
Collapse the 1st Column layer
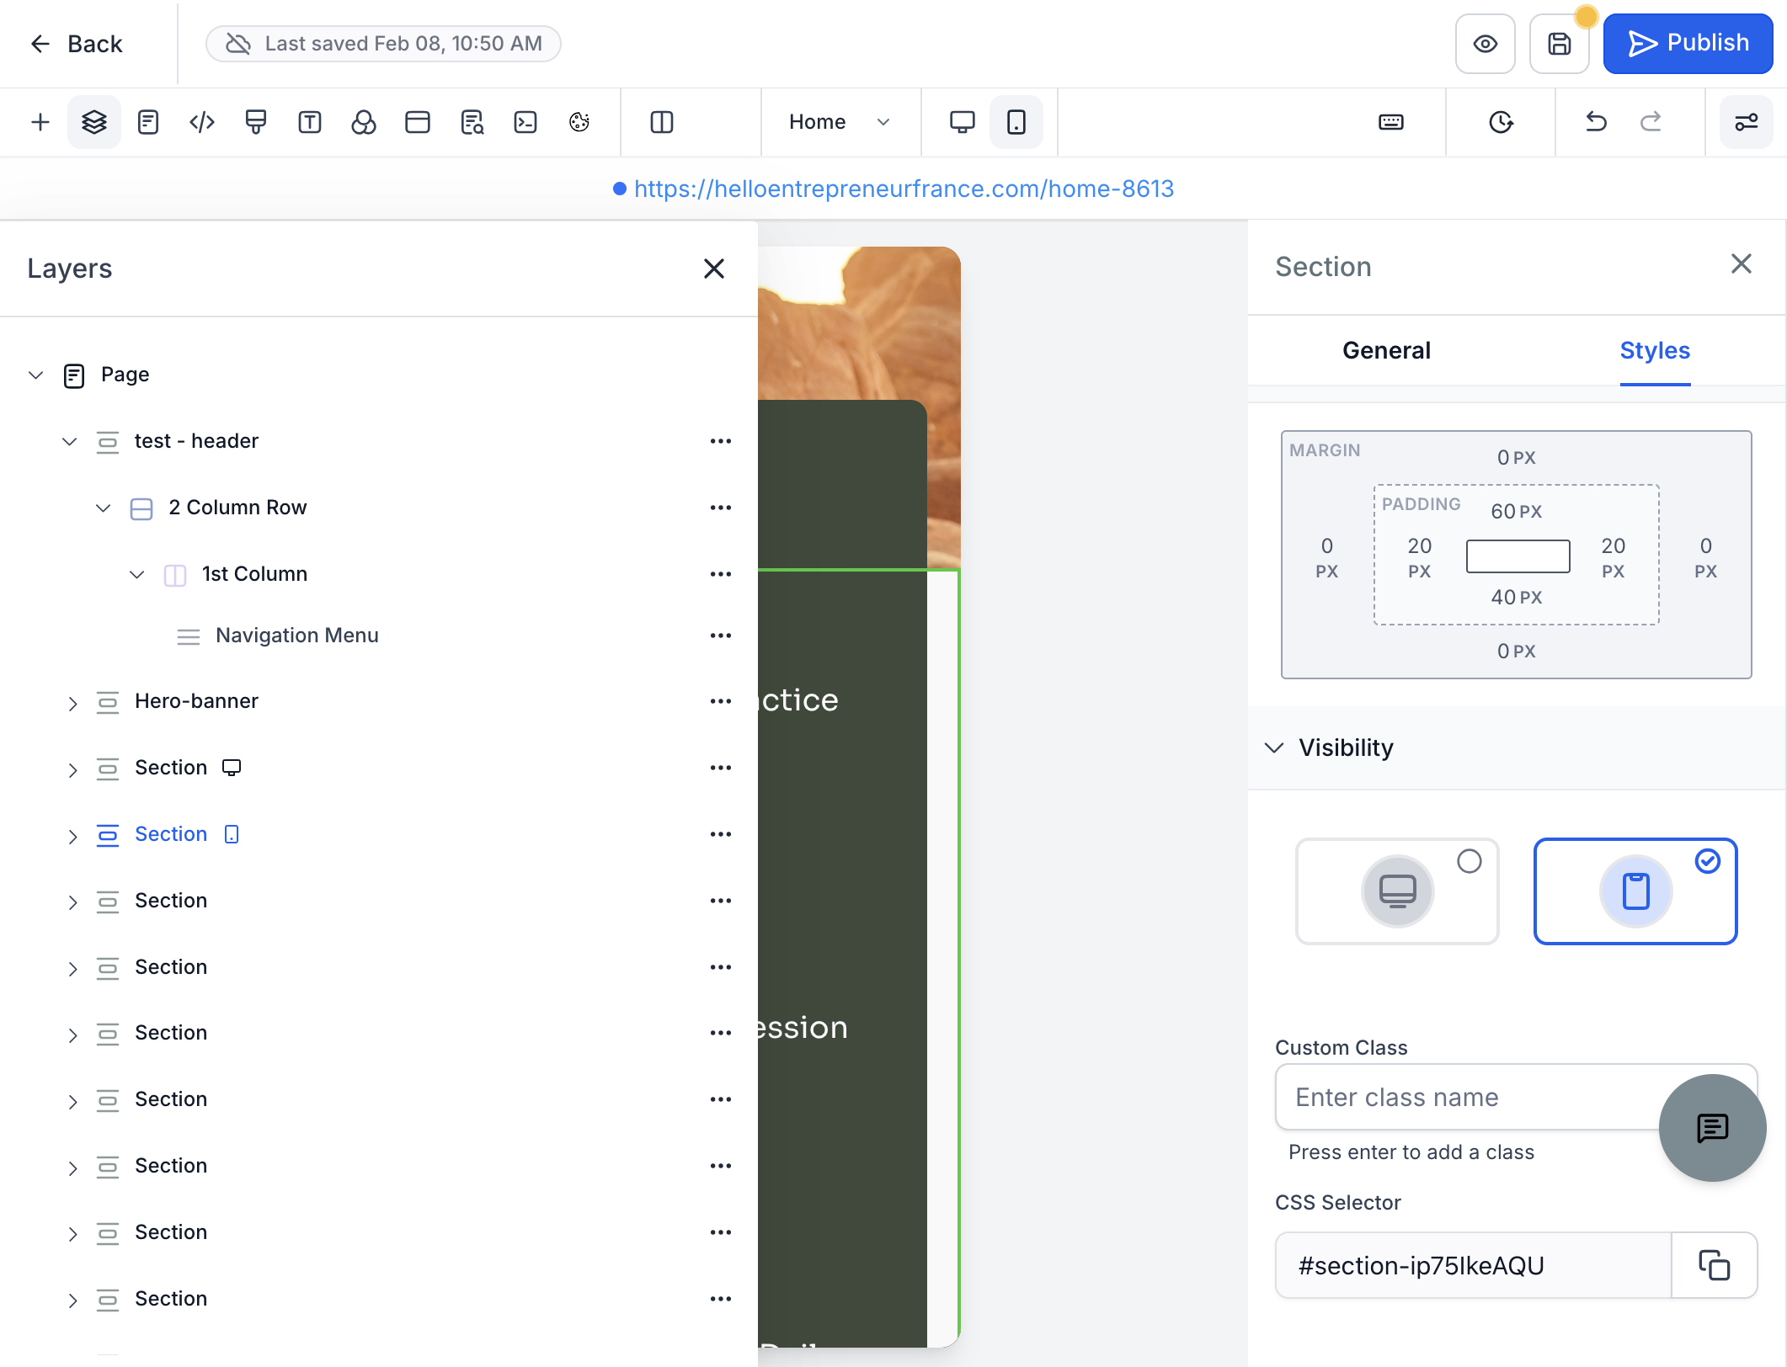coord(137,574)
